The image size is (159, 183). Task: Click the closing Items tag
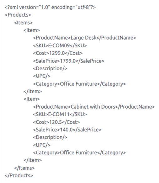24,168
